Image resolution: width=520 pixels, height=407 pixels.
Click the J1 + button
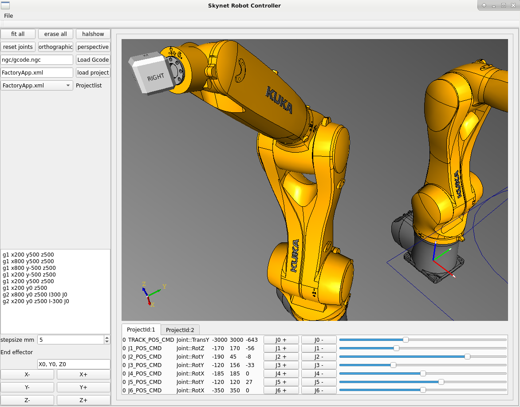pos(281,348)
